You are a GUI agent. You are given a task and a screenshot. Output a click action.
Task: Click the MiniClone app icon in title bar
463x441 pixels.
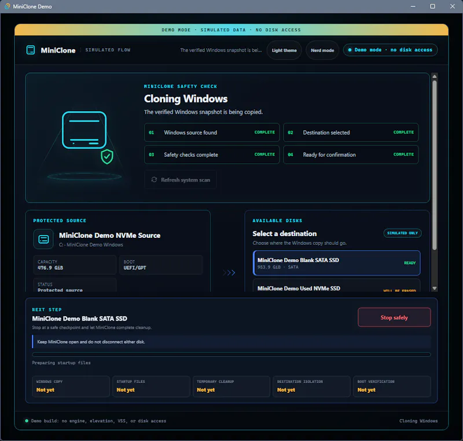pos(7,6)
